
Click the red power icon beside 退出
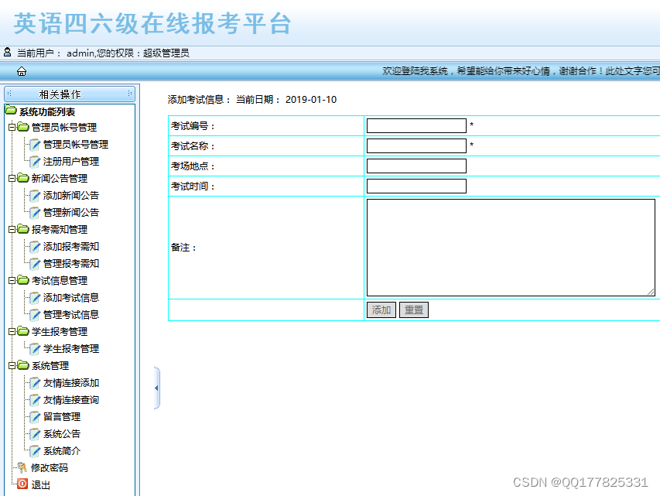point(22,484)
